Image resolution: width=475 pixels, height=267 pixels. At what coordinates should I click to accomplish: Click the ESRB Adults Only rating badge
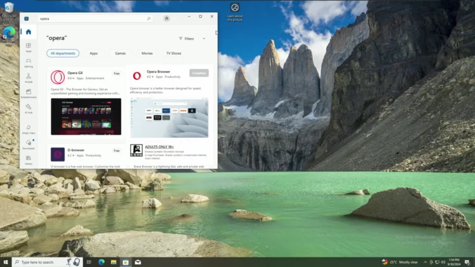(x=136, y=151)
